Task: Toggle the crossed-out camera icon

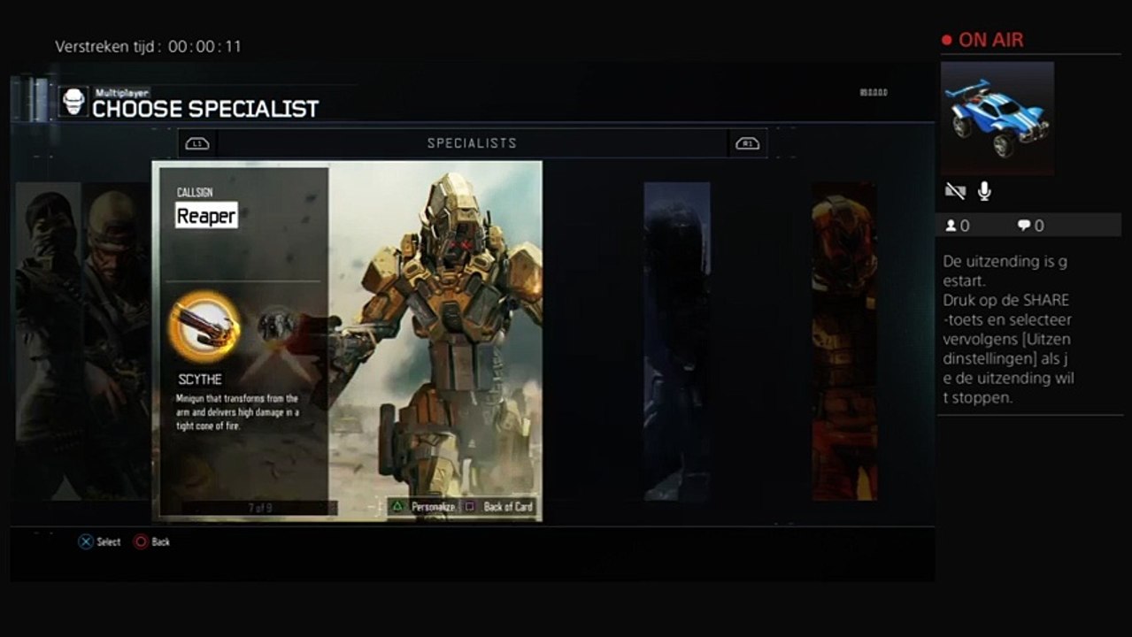Action: tap(955, 191)
